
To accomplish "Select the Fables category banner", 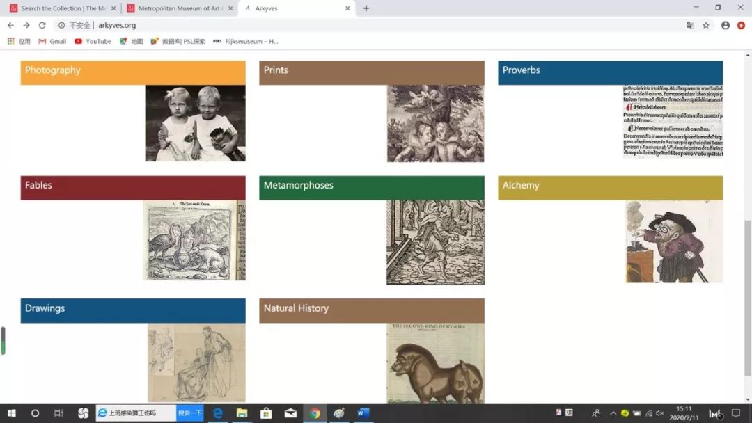I will pos(133,187).
